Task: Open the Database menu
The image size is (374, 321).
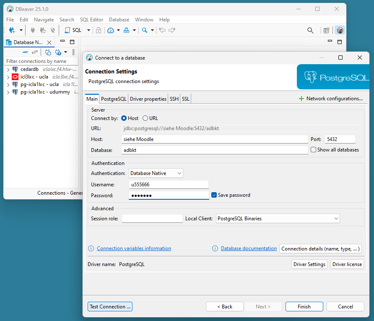Action: (119, 20)
